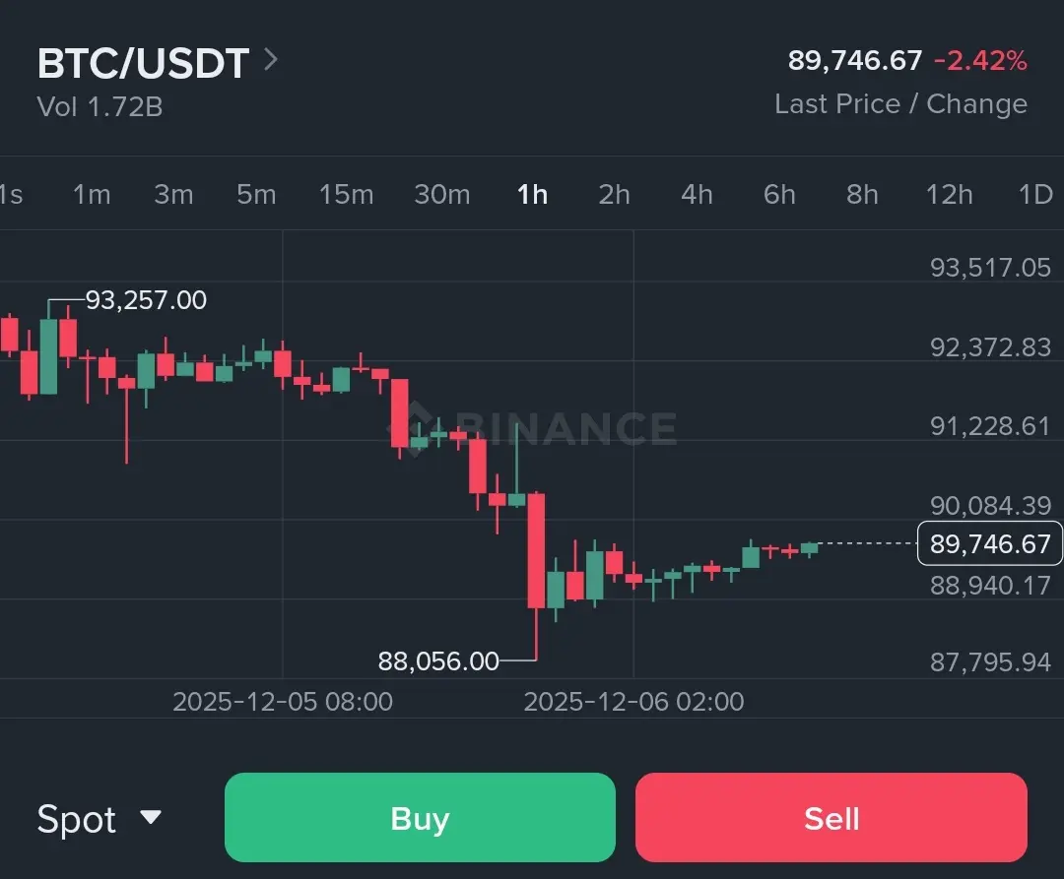Select the 30m timeframe
Image resolution: width=1064 pixels, height=879 pixels.
442,195
